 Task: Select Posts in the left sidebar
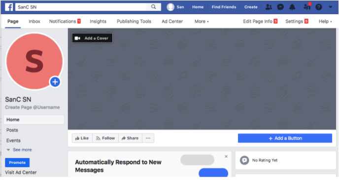click(x=12, y=130)
